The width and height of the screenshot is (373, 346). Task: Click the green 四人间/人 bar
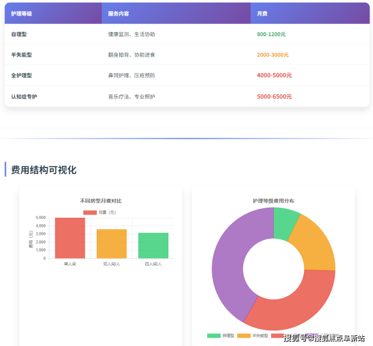153,245
